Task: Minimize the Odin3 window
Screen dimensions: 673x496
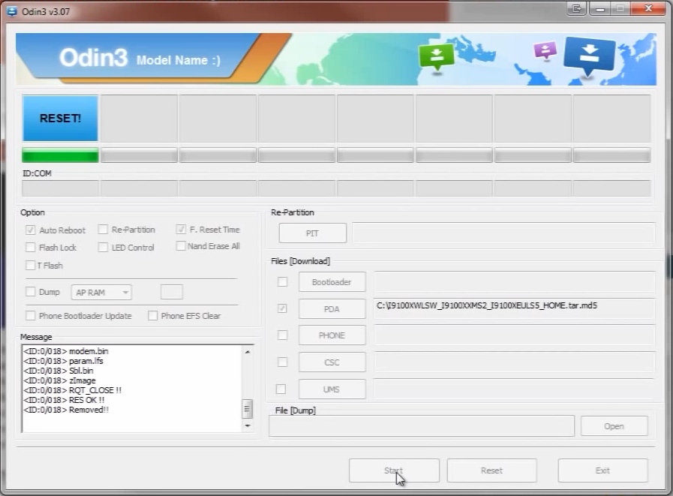Action: pyautogui.click(x=600, y=8)
